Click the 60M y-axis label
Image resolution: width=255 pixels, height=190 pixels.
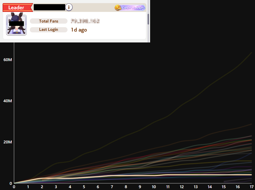[x=8, y=60]
